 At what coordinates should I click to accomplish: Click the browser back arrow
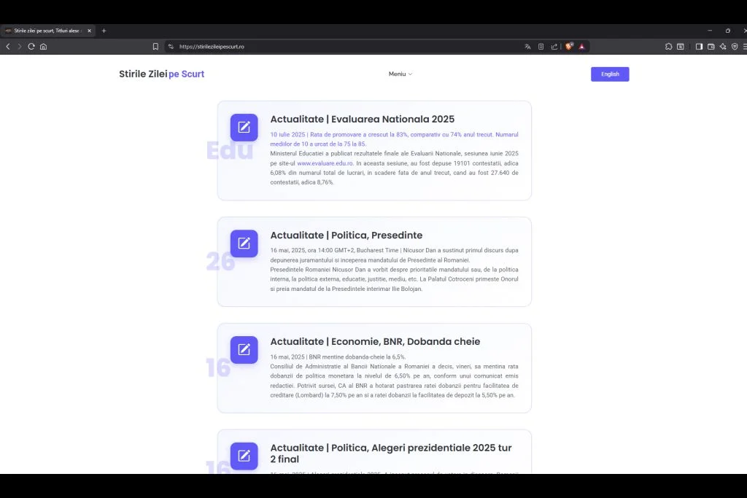point(7,47)
